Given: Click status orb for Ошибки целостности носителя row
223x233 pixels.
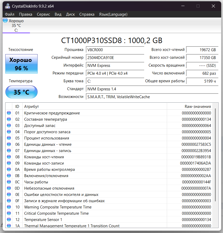Looking at the screenshot, I should click(9, 194).
